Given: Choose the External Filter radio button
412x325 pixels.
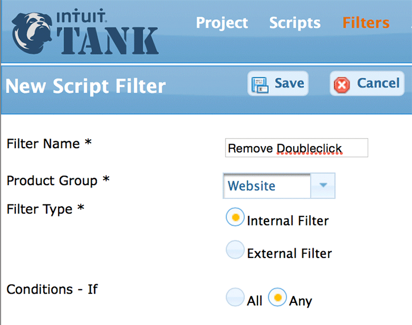Looking at the screenshot, I should pyautogui.click(x=235, y=251).
